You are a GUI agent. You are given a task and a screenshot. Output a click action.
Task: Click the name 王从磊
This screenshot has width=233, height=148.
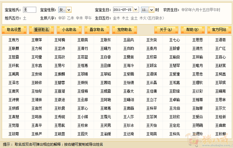tap(151, 83)
